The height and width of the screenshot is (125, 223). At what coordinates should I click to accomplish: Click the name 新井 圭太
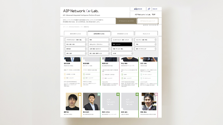coord(124,112)
